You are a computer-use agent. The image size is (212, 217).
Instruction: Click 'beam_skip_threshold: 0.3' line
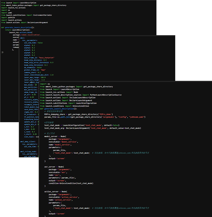[36, 65]
